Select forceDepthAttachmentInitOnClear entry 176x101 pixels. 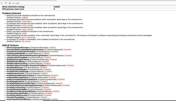(34, 83)
